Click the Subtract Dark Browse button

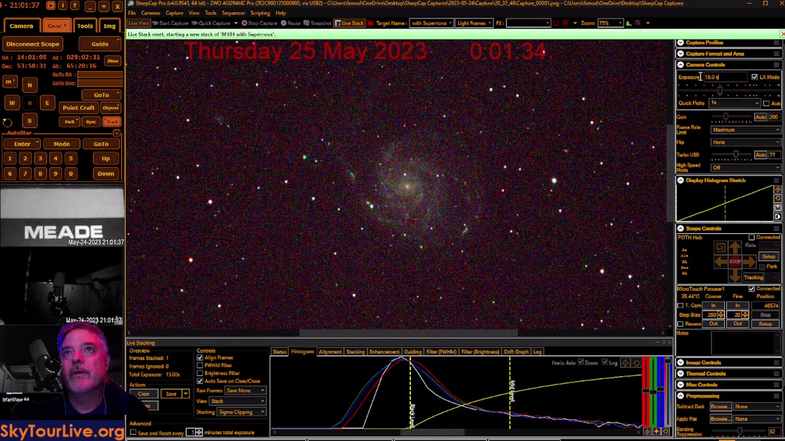(720, 407)
